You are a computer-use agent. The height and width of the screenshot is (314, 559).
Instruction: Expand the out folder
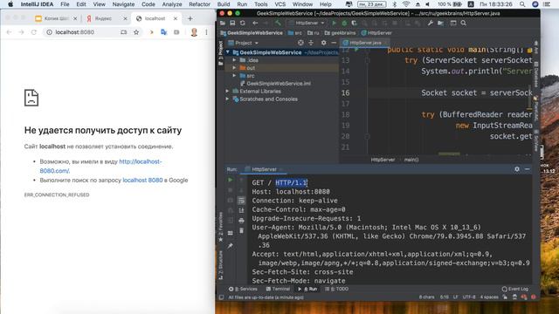tap(234, 68)
